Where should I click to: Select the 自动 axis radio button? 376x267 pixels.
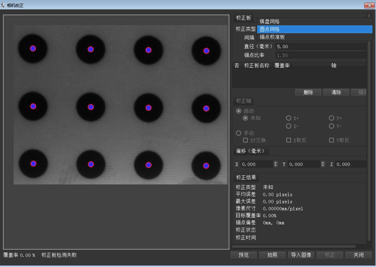pos(239,111)
